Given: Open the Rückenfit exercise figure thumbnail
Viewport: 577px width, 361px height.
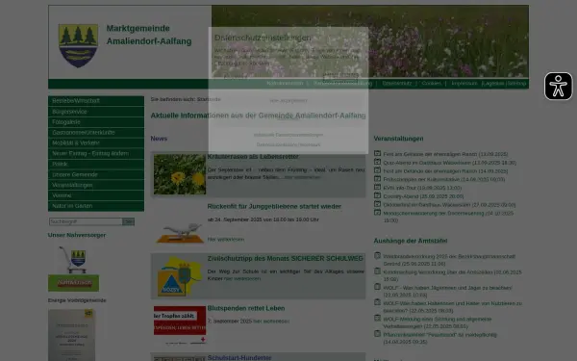Looking at the screenshot, I should 180,232.
